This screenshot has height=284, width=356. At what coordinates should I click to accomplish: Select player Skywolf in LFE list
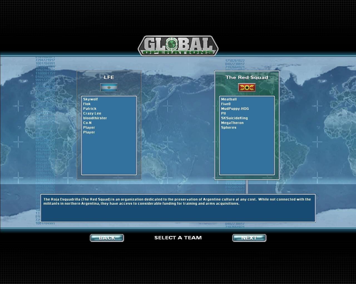[91, 99]
